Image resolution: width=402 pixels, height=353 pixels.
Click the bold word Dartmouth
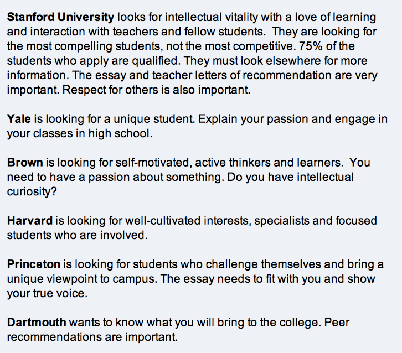[37, 322]
